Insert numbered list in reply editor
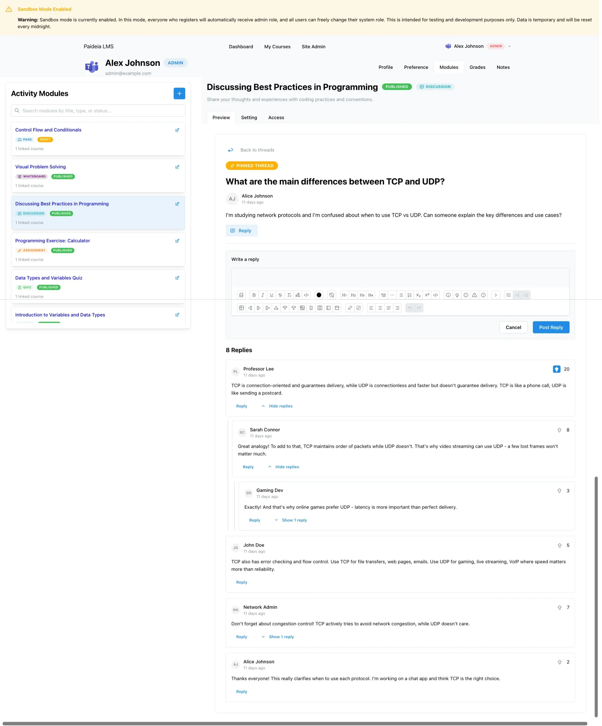 coord(409,295)
